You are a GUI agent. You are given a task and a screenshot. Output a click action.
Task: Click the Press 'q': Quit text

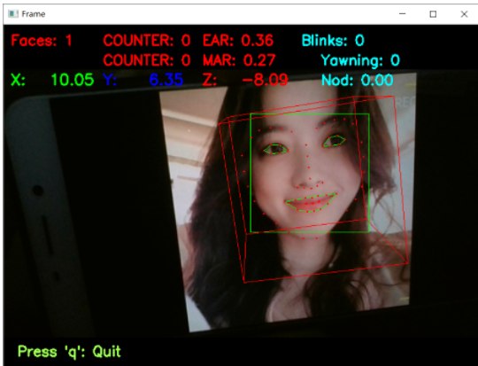click(x=69, y=352)
